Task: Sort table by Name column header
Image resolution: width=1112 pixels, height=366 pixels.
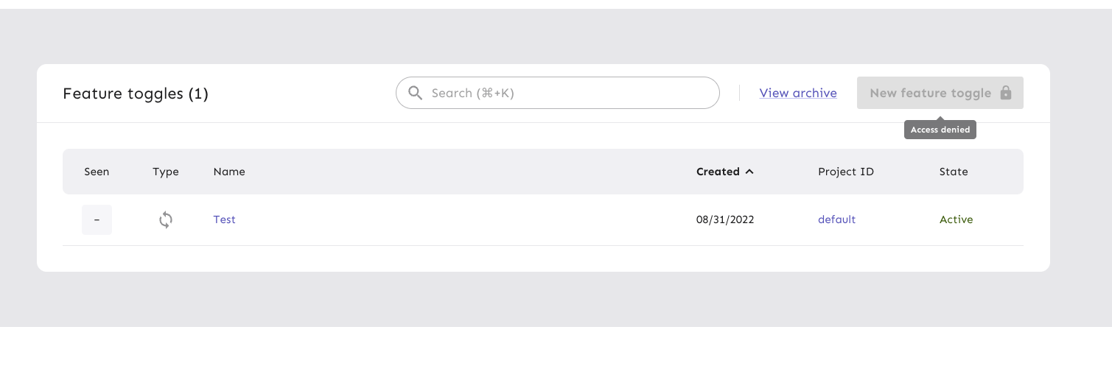Action: pos(229,172)
